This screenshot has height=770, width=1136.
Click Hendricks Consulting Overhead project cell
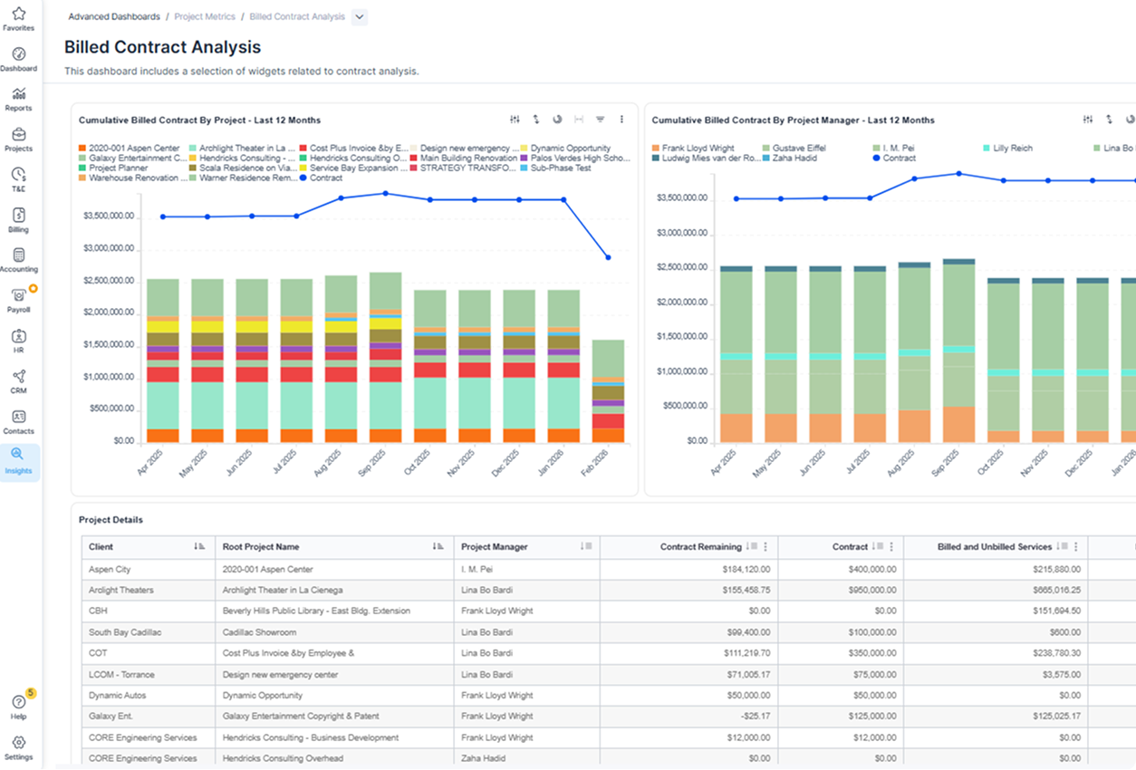[x=334, y=757]
